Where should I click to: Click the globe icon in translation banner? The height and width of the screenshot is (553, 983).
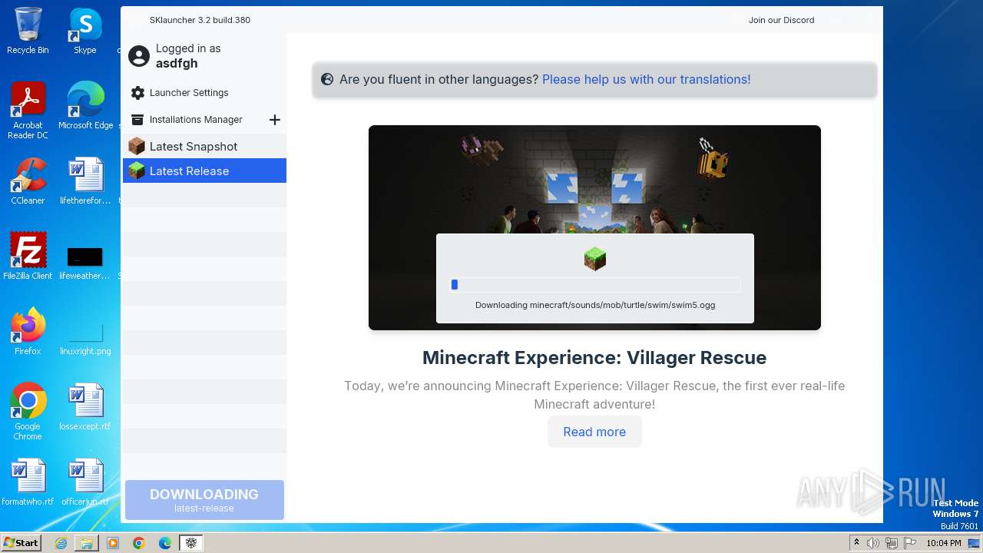point(327,79)
